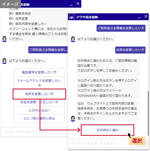Go back with ひとつ前の選択に戻る
Viewport: 150px width, 151px height.
coord(39,118)
